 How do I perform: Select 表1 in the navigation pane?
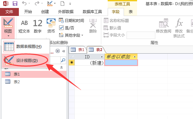(x=34, y=74)
